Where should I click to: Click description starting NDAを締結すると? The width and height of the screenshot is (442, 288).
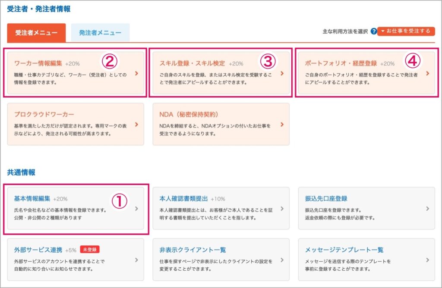pos(215,129)
